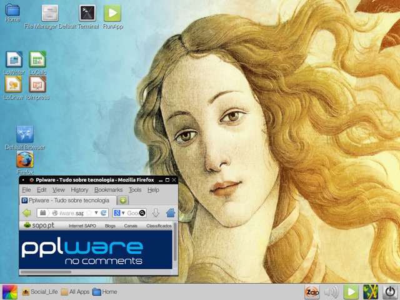Open the History menu in Firefox
The image size is (400, 300).
pyautogui.click(x=79, y=190)
